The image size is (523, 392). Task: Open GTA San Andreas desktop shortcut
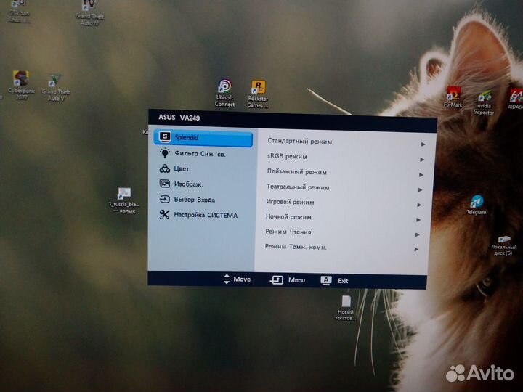pyautogui.click(x=19, y=11)
